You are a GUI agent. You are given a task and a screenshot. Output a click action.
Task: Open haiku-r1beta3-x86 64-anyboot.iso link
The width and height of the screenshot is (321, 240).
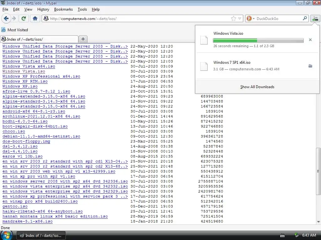tap(43, 212)
